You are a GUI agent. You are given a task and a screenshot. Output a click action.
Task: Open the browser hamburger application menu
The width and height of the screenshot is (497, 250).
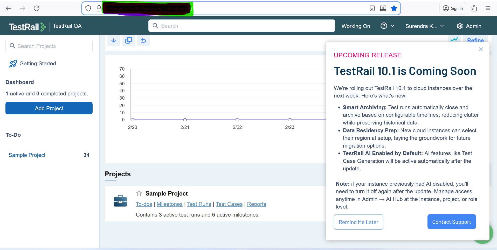point(488,9)
